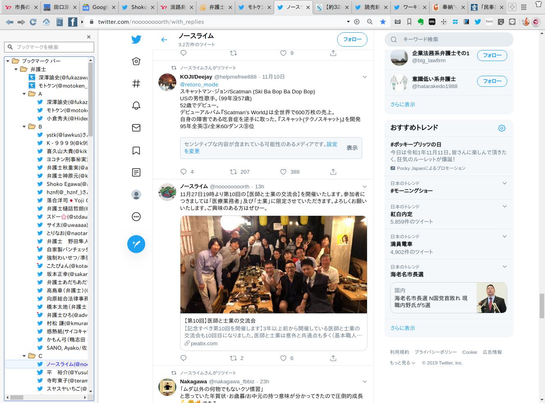The height and width of the screenshot is (403, 545).
Task: Close the bookmarks sidebar panel
Action: click(89, 37)
